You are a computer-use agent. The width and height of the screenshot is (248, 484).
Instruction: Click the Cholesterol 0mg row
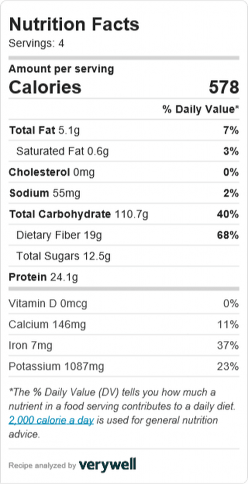(x=124, y=172)
